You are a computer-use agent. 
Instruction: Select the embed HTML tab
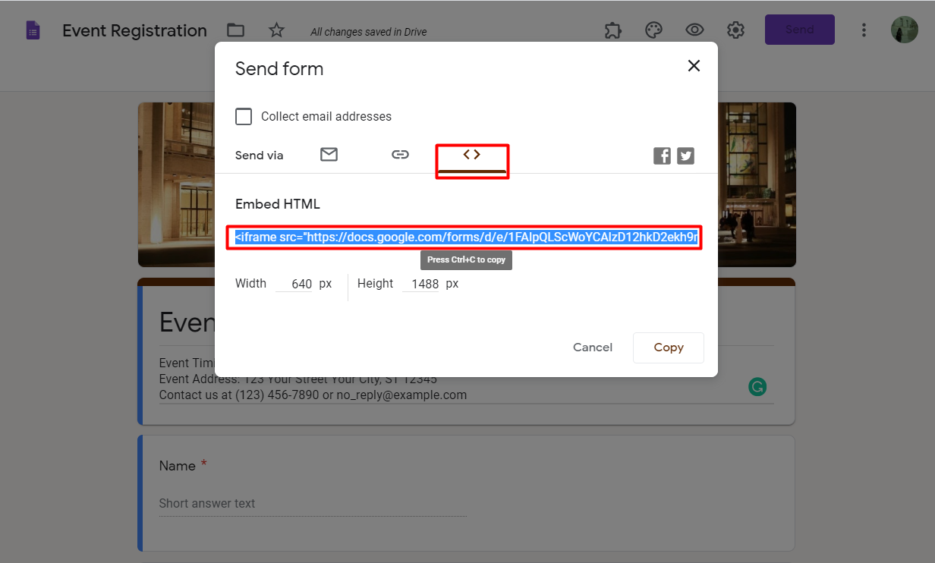coord(471,155)
